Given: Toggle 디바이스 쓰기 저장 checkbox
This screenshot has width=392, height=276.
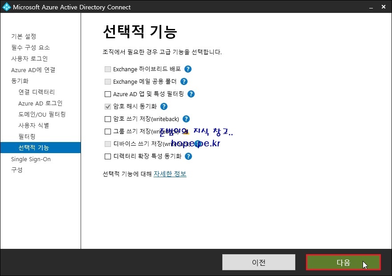Looking at the screenshot, I should pyautogui.click(x=107, y=144).
